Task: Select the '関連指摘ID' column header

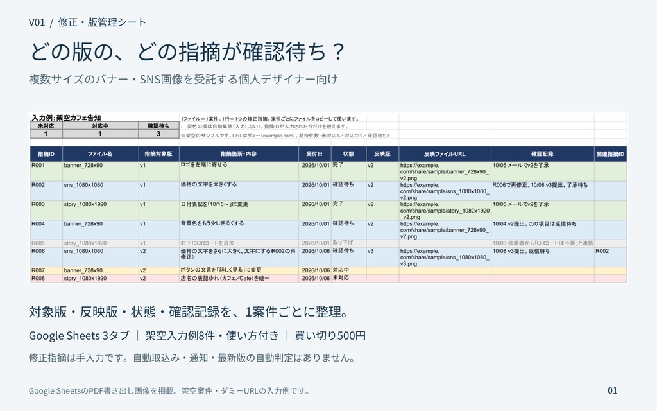Action: (x=611, y=154)
